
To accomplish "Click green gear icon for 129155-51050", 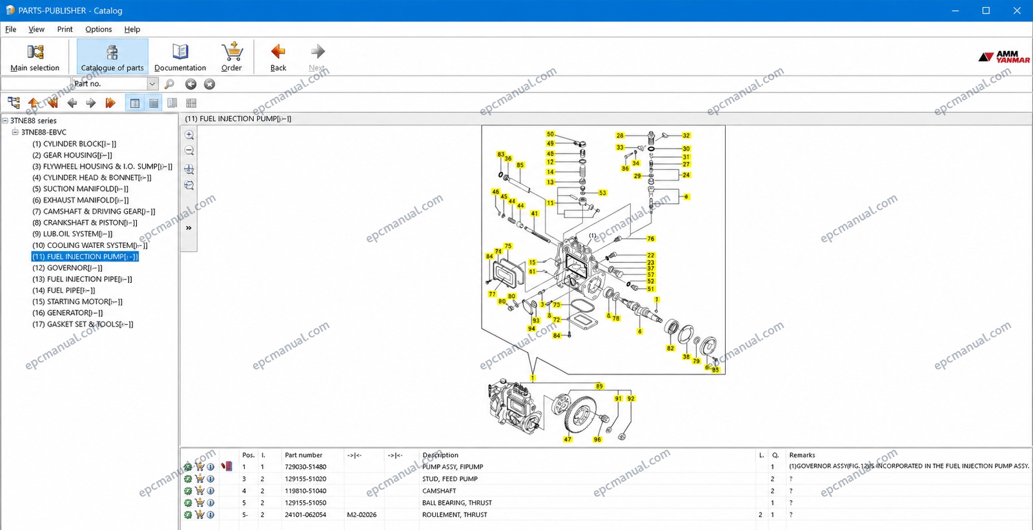I will pyautogui.click(x=188, y=503).
